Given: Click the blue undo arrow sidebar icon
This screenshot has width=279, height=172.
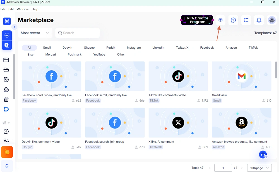Looking at the screenshot, I should coord(6,109).
